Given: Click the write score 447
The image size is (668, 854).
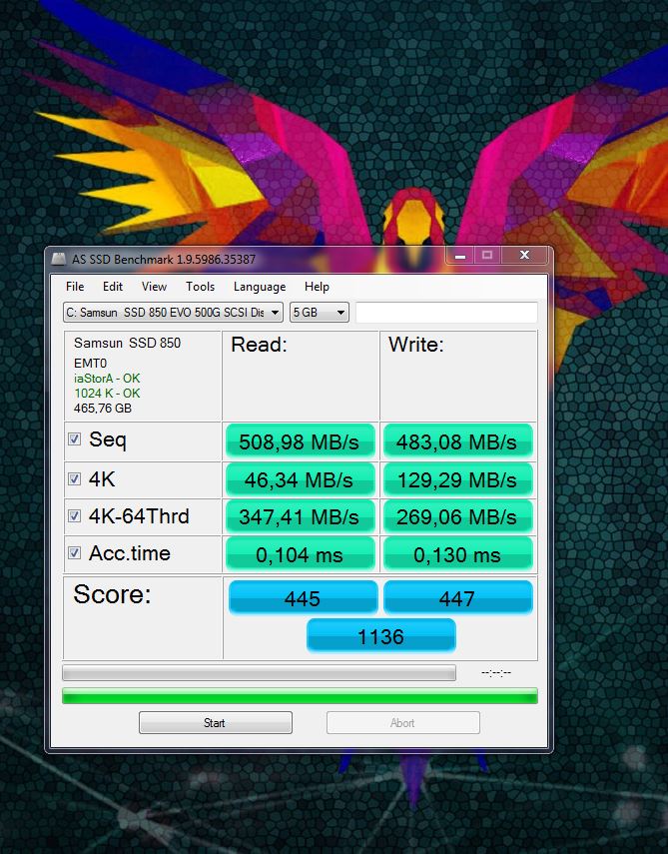Looking at the screenshot, I should [x=457, y=597].
